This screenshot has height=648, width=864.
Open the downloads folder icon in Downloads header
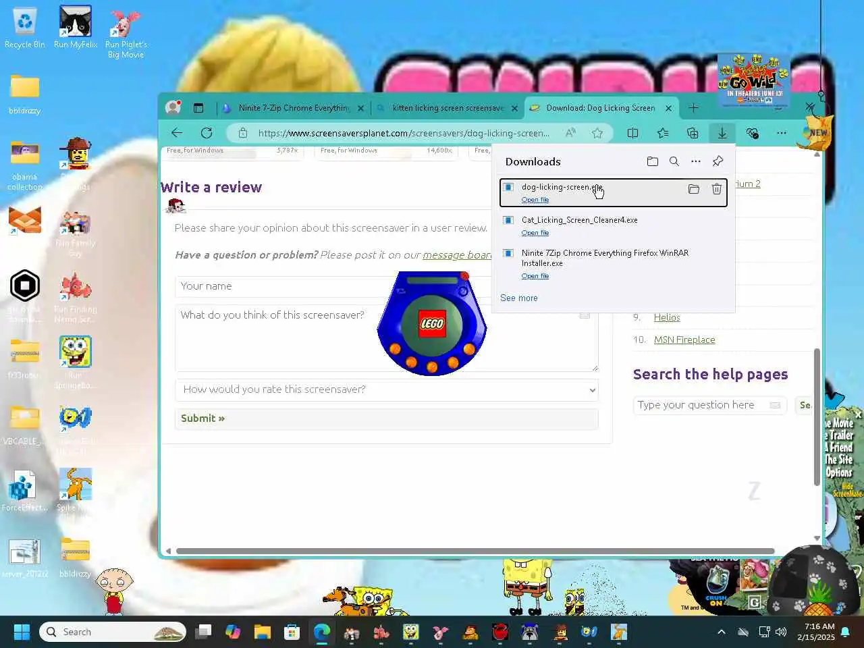pos(652,161)
